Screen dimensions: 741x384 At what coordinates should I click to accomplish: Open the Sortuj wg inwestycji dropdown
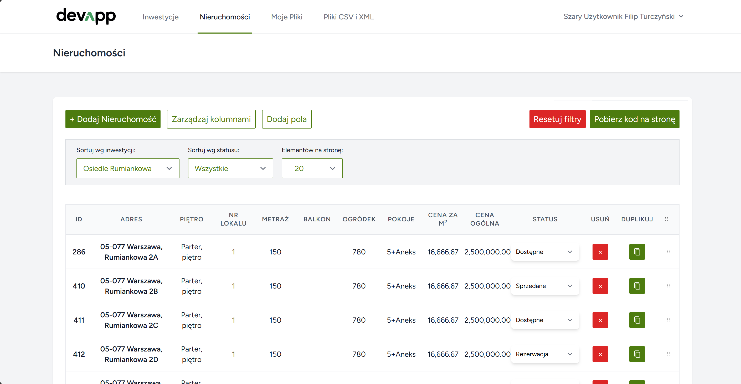tap(128, 168)
